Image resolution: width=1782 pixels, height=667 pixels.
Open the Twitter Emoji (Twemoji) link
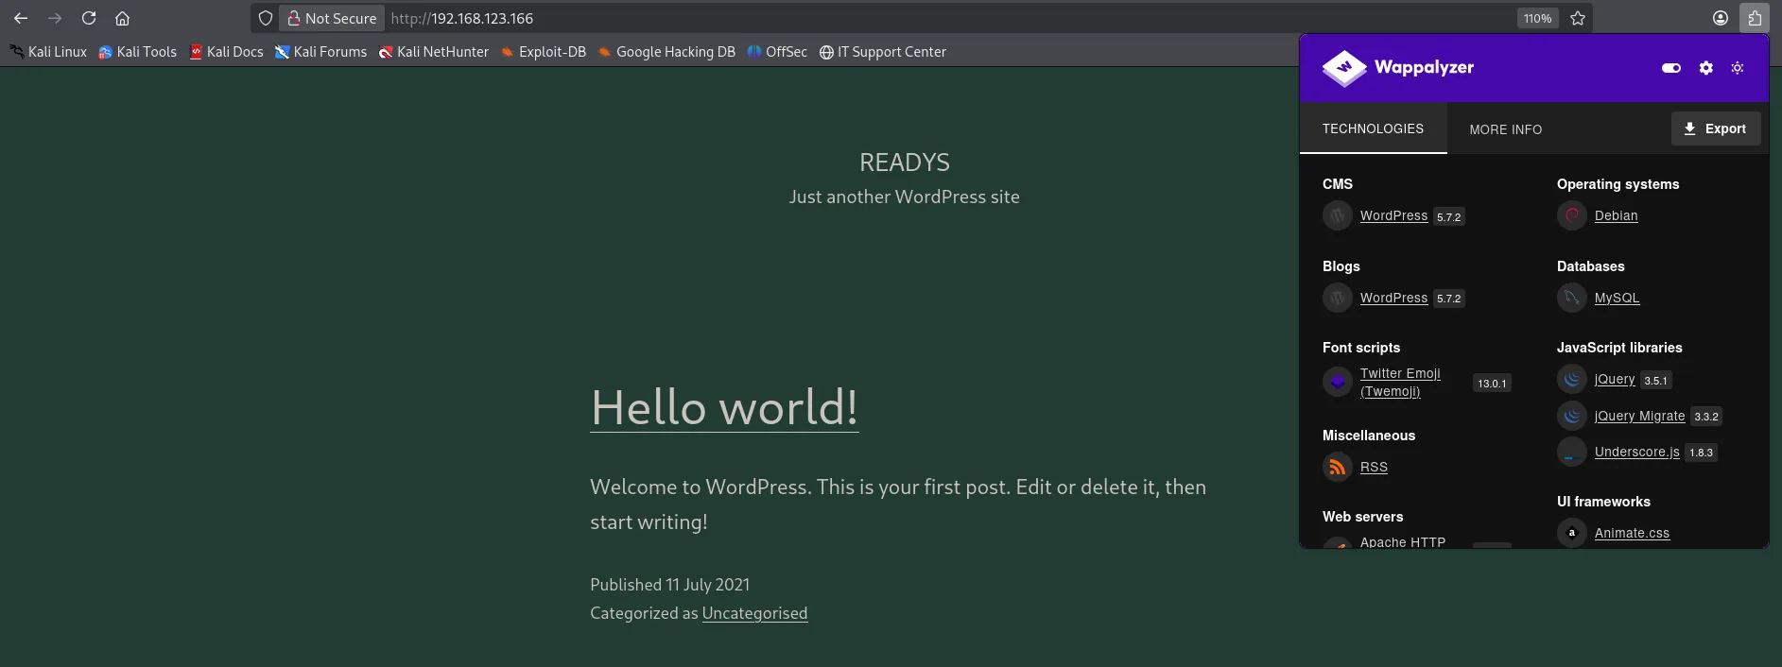tap(1400, 382)
